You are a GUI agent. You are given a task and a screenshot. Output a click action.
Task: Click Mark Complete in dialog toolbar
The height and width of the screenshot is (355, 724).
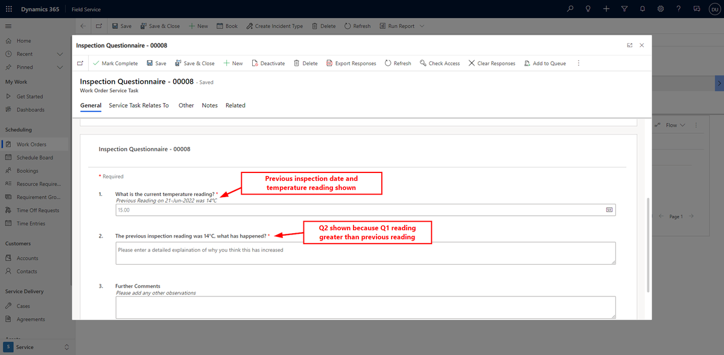115,63
